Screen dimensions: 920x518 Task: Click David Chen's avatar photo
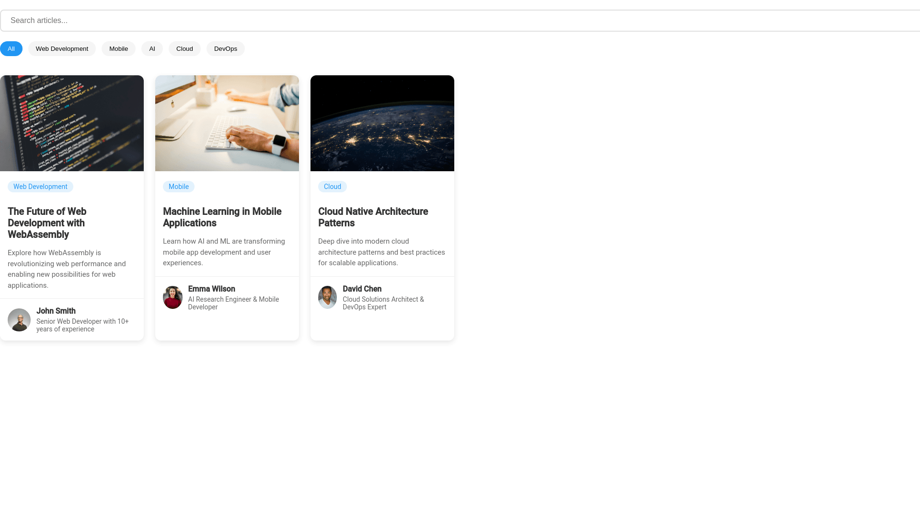[327, 297]
